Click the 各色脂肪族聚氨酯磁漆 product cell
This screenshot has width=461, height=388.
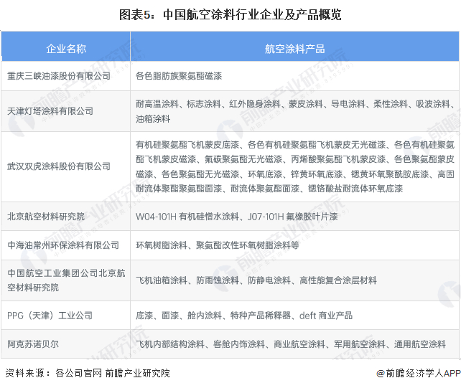pos(294,76)
